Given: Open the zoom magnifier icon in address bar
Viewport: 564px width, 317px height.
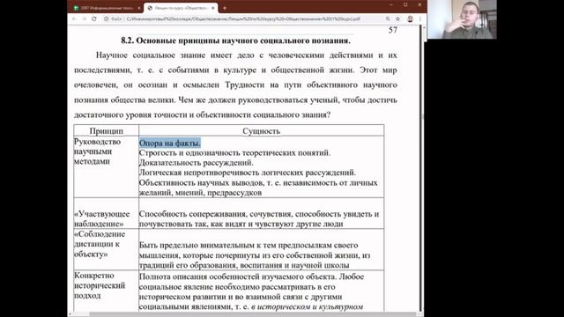Looking at the screenshot, I should [388, 18].
